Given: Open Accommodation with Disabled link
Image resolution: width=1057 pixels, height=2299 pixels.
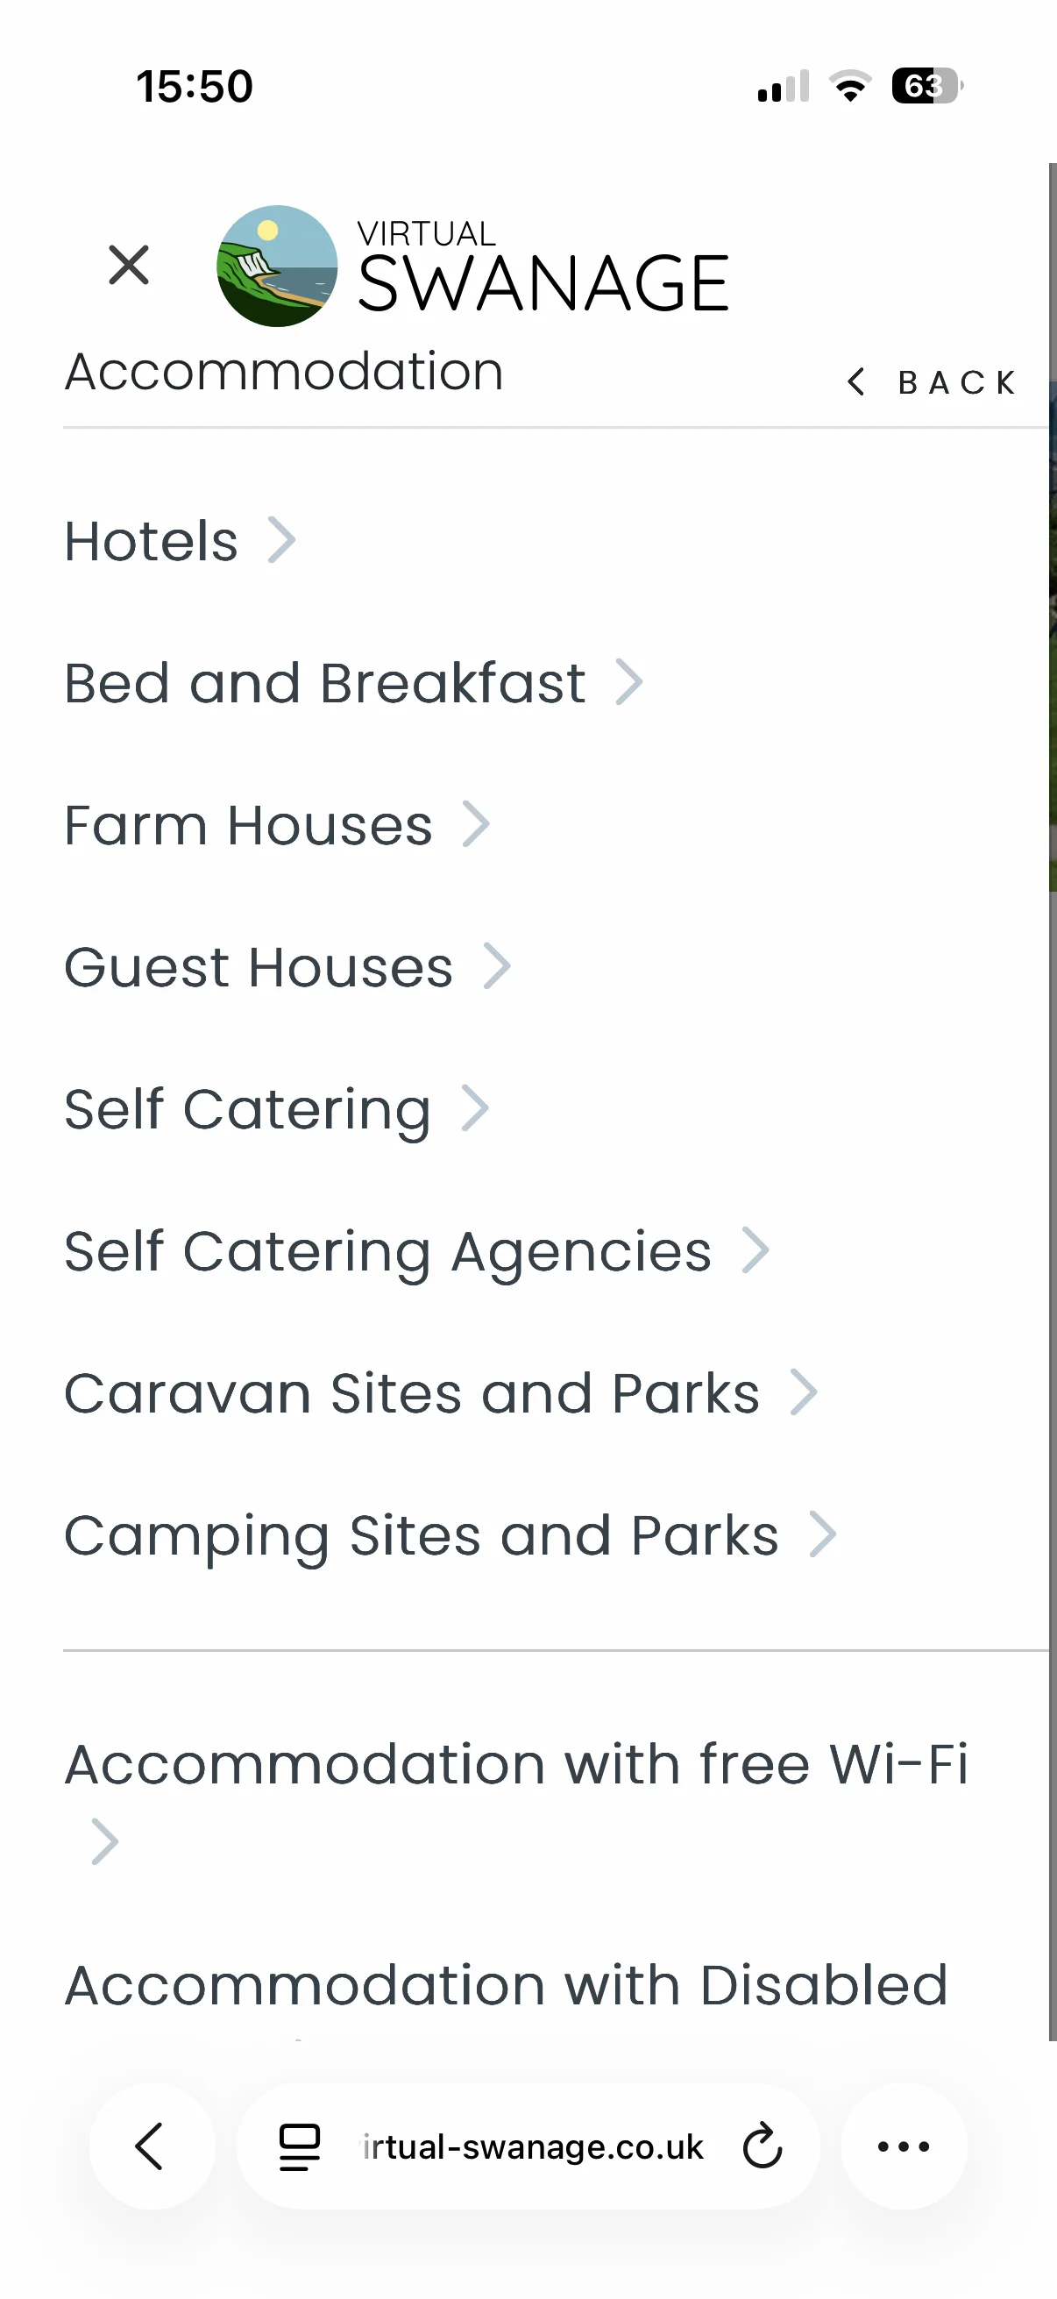Looking at the screenshot, I should coord(506,1987).
